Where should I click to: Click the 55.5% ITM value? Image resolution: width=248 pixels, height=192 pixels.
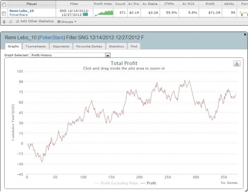[171, 13]
